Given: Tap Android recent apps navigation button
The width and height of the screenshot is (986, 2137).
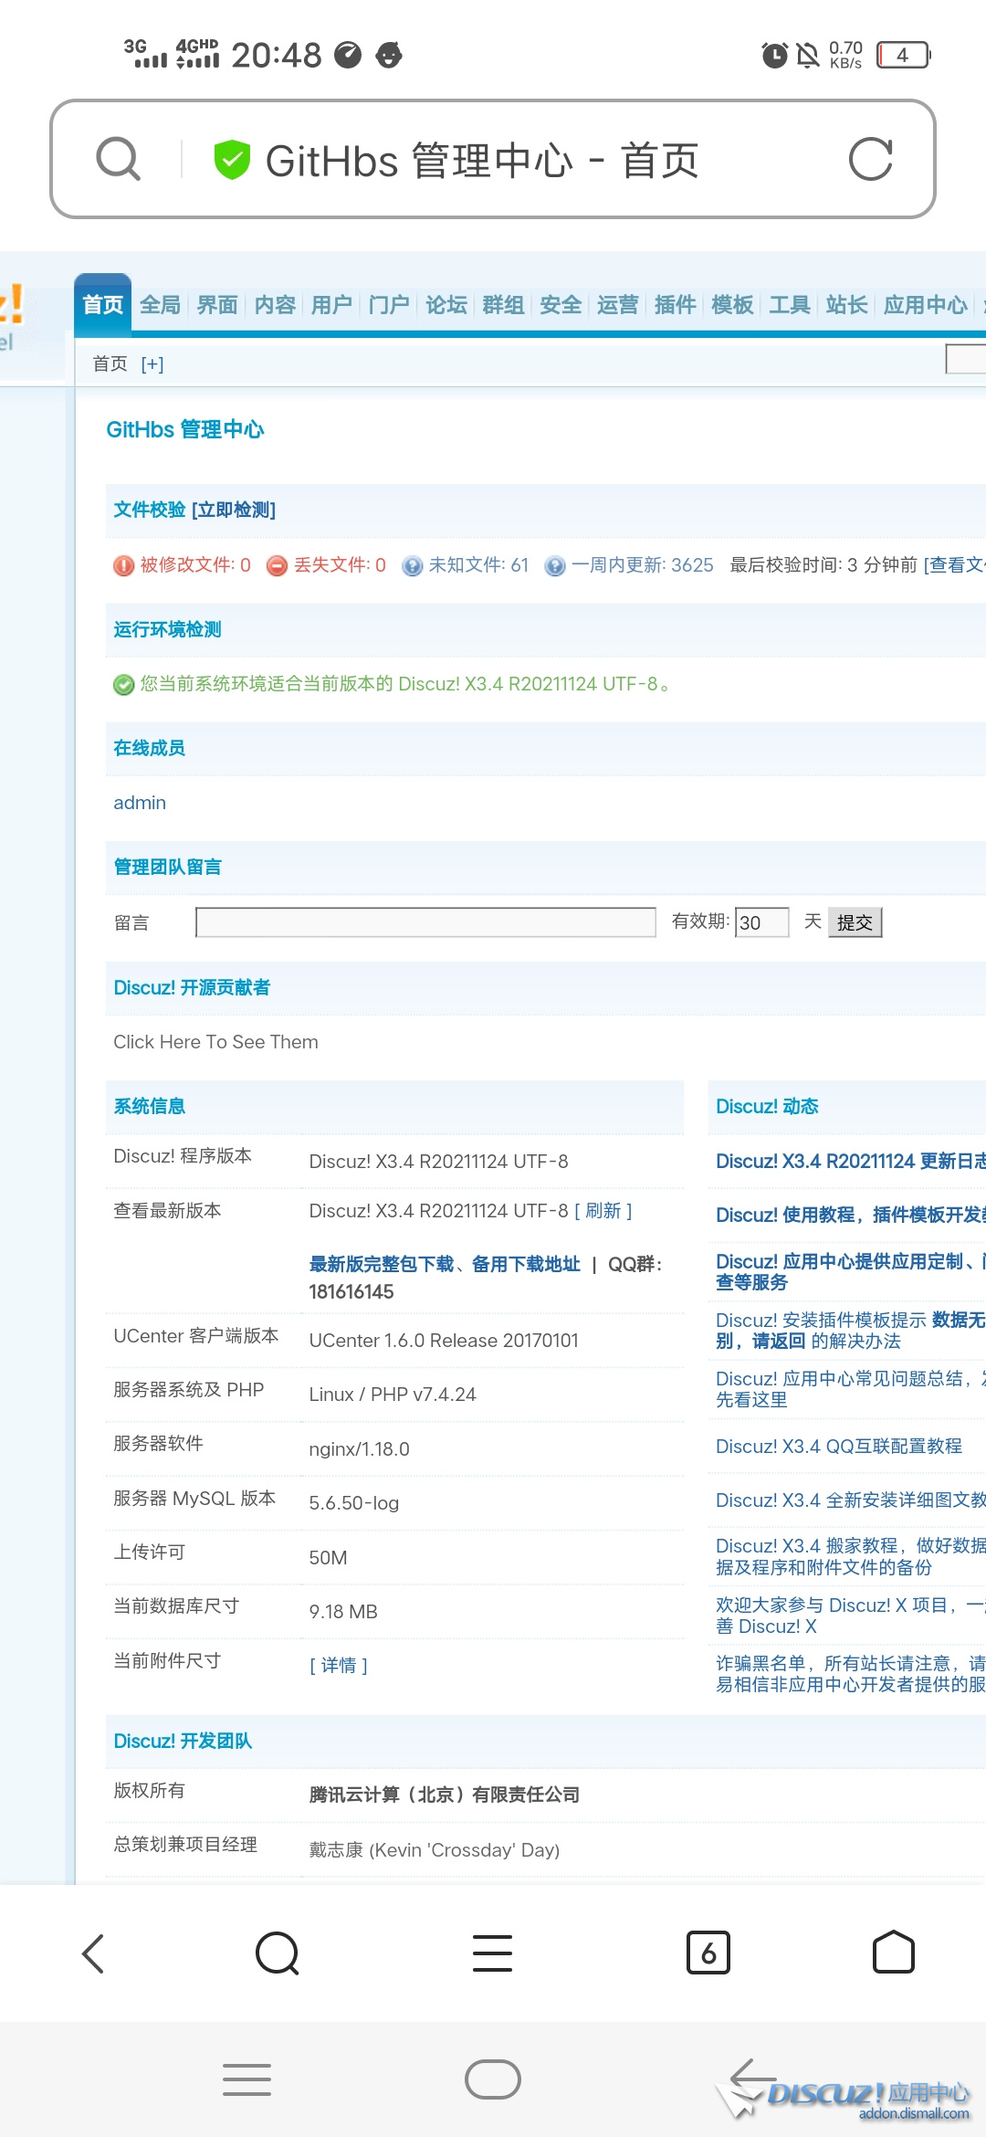Looking at the screenshot, I should (246, 2079).
